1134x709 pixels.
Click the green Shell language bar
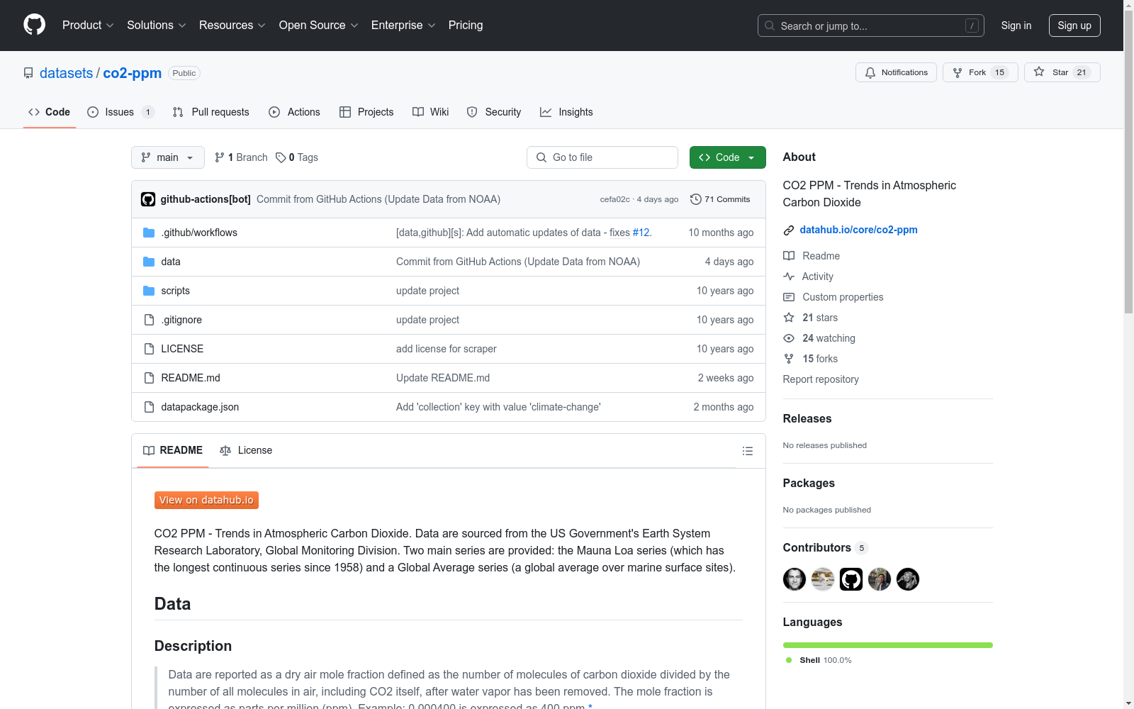click(888, 645)
